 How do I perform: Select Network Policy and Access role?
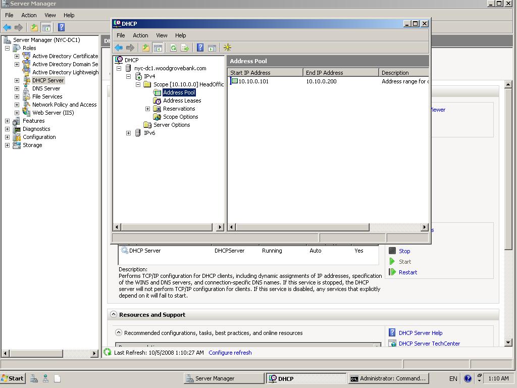tap(64, 105)
